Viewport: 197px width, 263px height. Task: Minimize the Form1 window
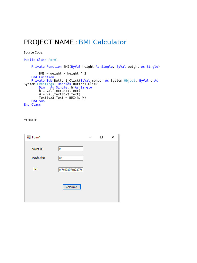(x=90, y=137)
